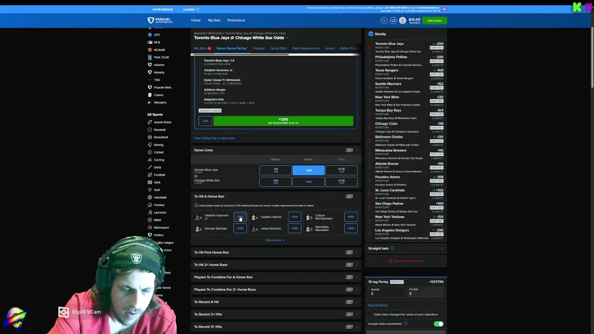The height and width of the screenshot is (334, 594).
Task: Open UFC from the sidebar
Action: (x=157, y=35)
